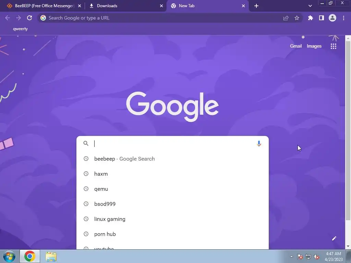Go back using the browser back arrow
The image size is (351, 263).
(x=8, y=18)
